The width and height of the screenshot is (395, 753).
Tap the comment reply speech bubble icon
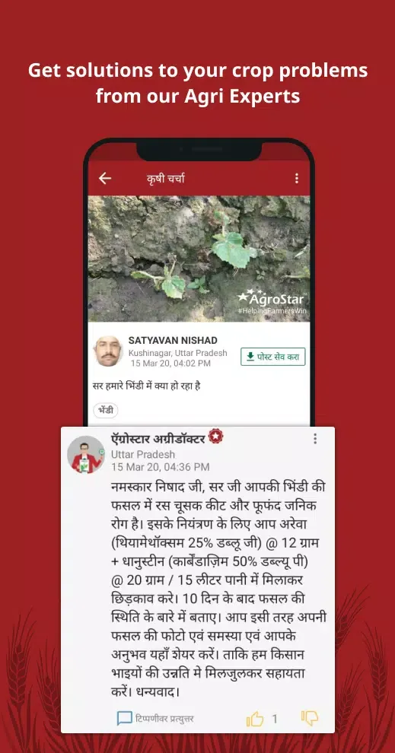click(125, 719)
